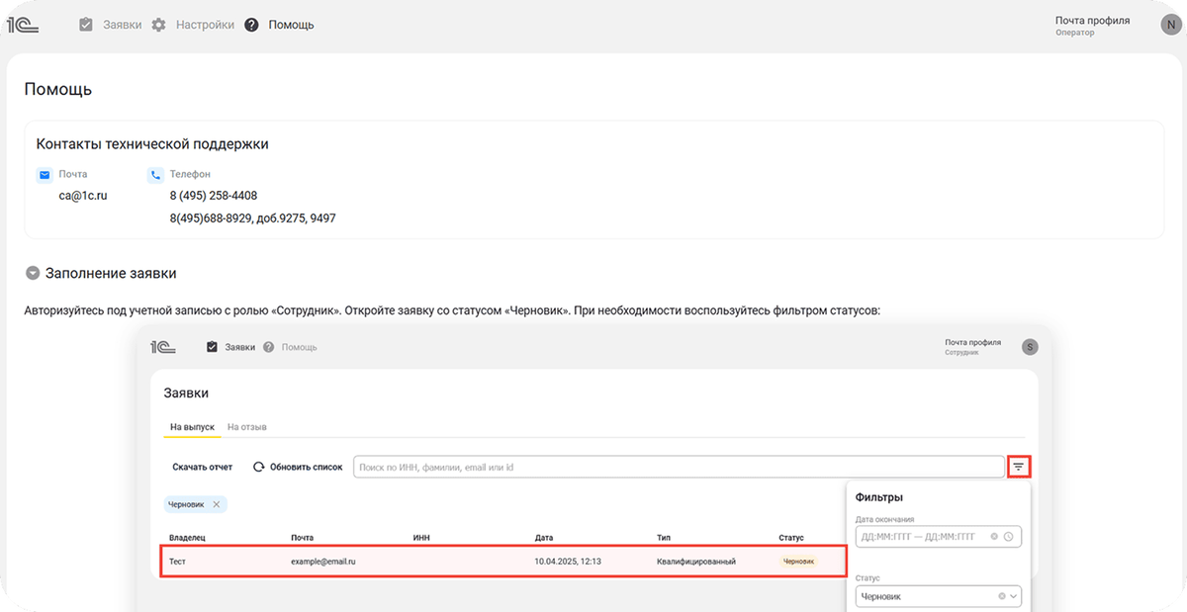Open the Настройки menu item
1187x612 pixels.
205,25
